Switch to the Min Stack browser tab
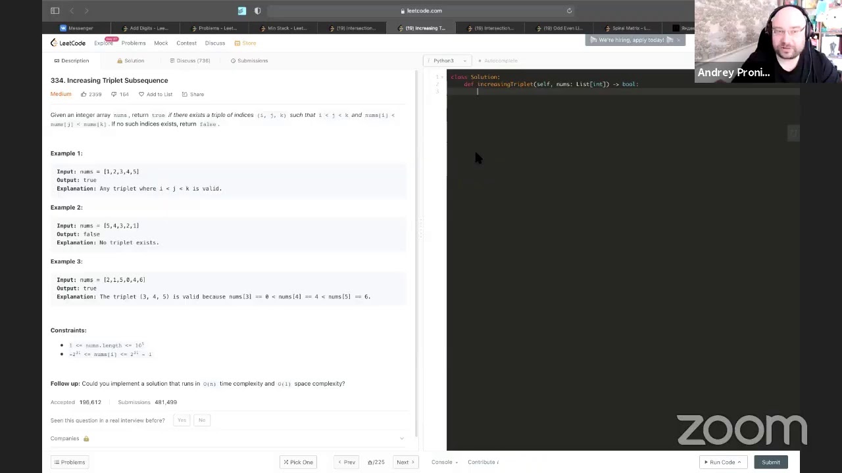 pos(283,28)
